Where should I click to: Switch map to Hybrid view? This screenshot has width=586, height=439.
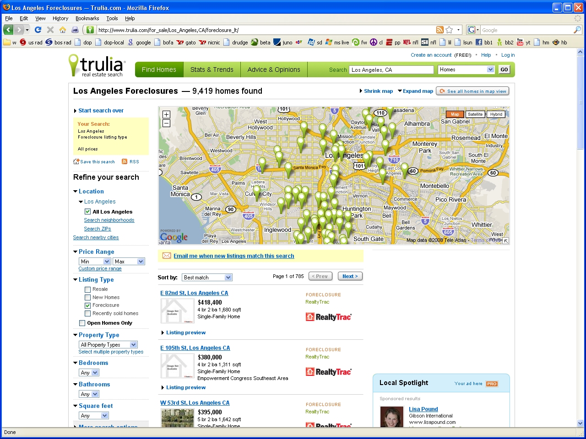(x=496, y=114)
